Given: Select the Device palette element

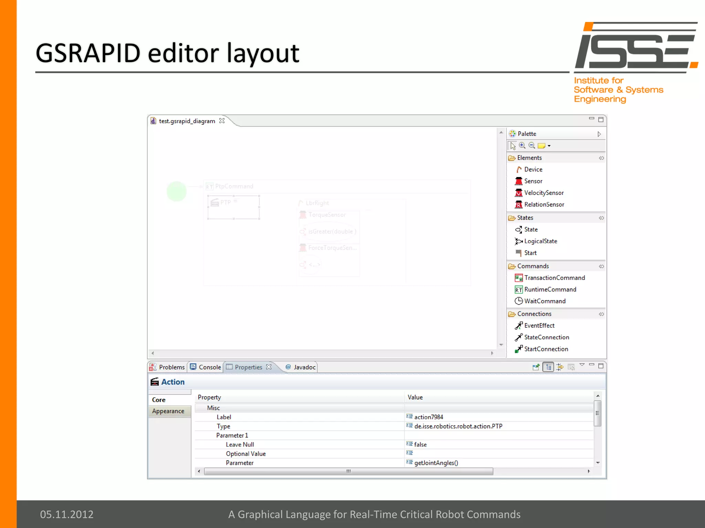Looking at the screenshot, I should tap(529, 169).
